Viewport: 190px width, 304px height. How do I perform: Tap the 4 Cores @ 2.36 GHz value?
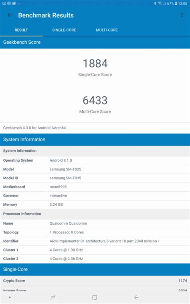click(66, 259)
